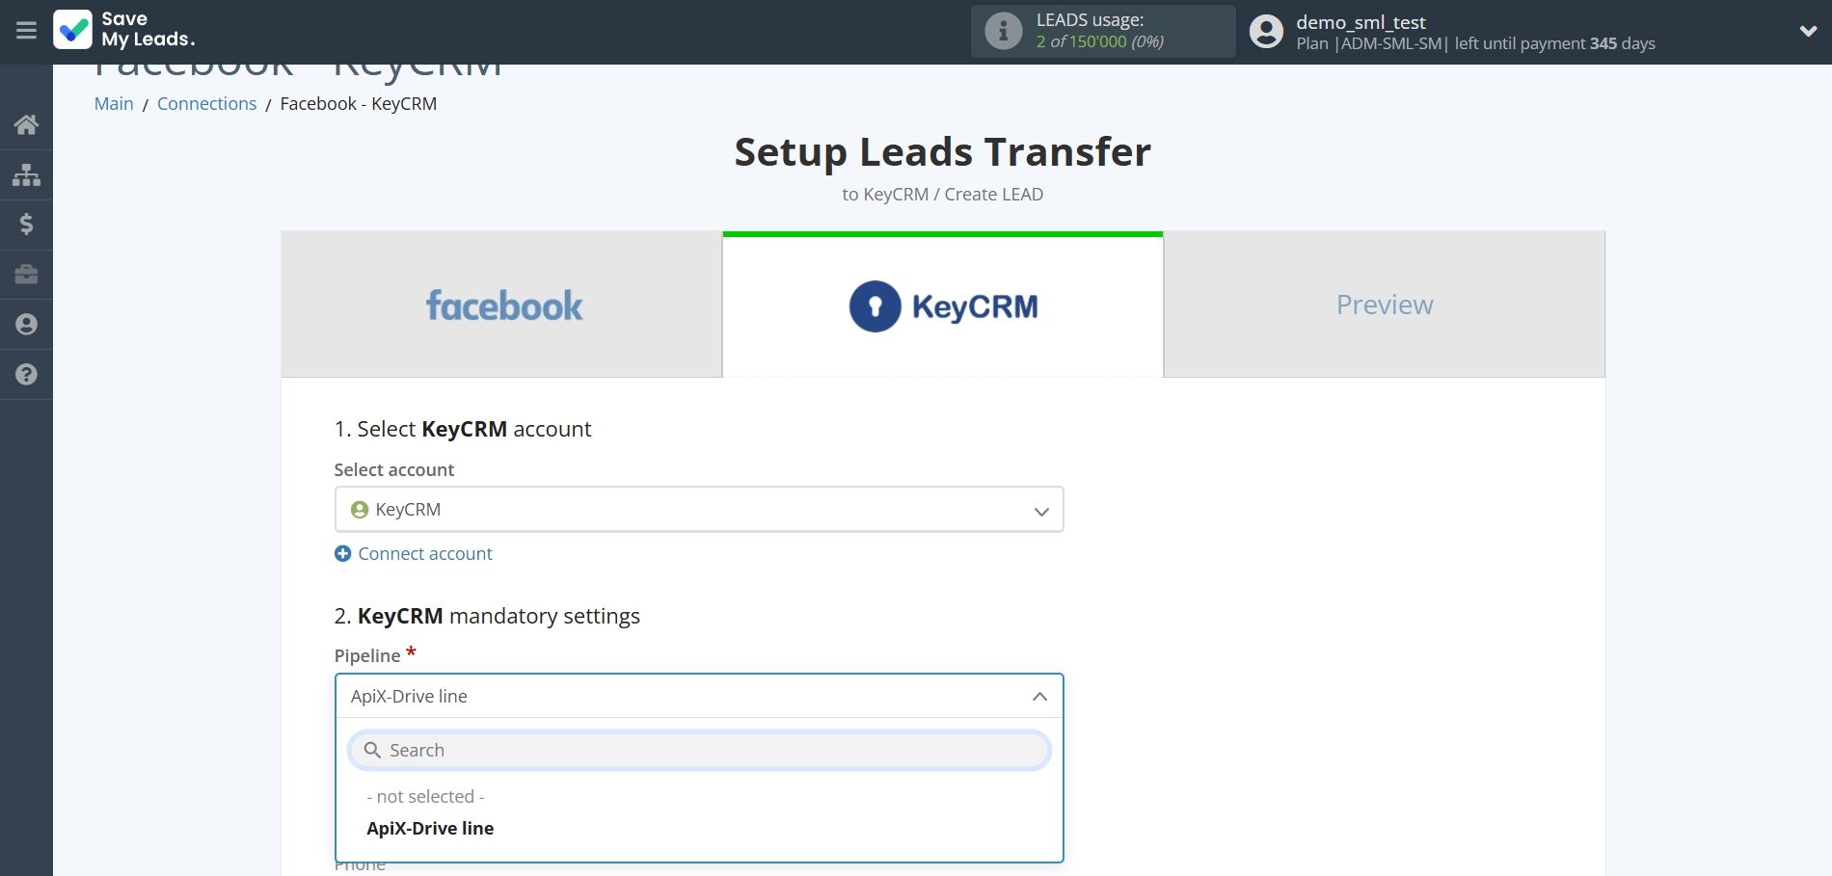Open the Connections breadcrumb link
The image size is (1832, 876).
tap(206, 103)
